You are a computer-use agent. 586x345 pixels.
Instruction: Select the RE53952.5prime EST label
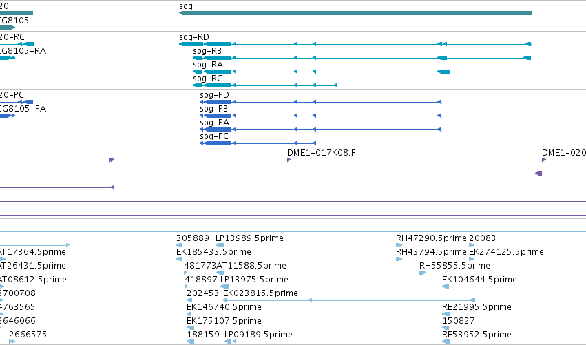(477, 335)
